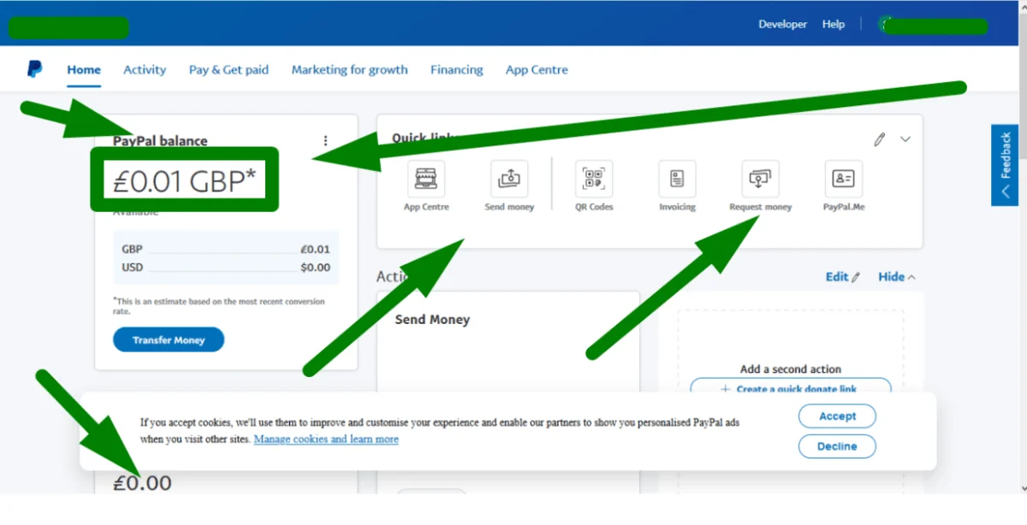This screenshot has width=1027, height=525.
Task: Click the pencil edit icon in Quick links
Action: click(879, 139)
